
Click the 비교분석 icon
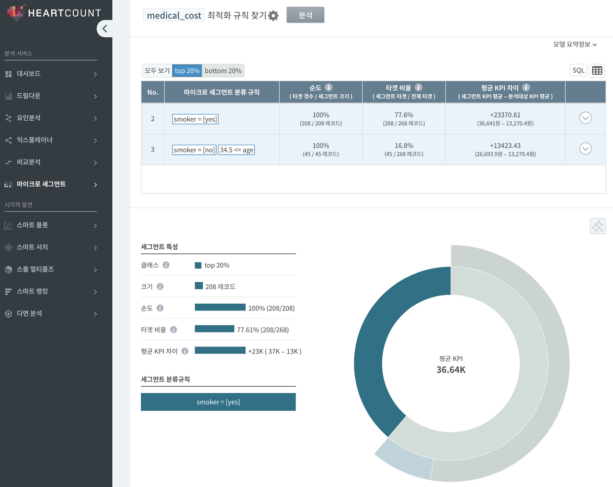[8, 162]
